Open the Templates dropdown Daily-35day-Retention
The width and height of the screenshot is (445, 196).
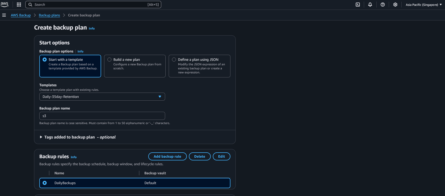tap(102, 97)
